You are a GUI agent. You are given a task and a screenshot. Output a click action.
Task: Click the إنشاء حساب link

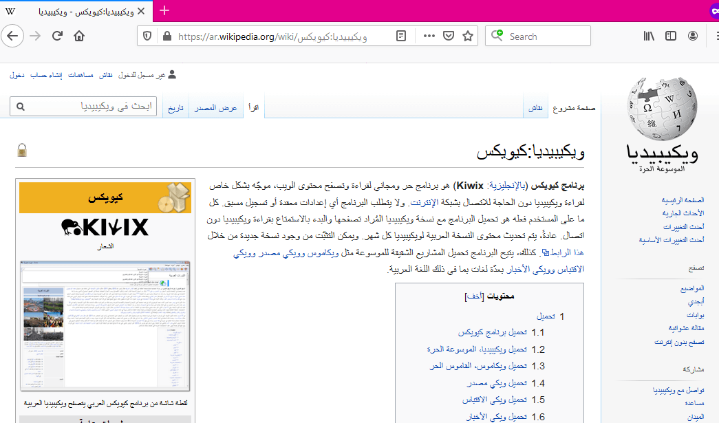coord(46,75)
